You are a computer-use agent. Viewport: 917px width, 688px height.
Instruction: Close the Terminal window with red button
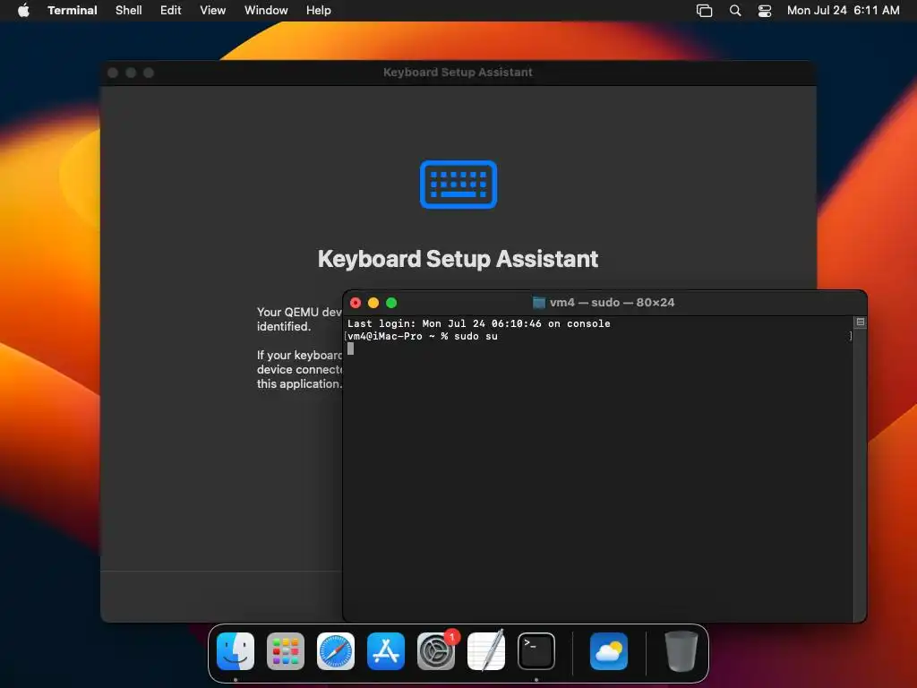tap(356, 303)
